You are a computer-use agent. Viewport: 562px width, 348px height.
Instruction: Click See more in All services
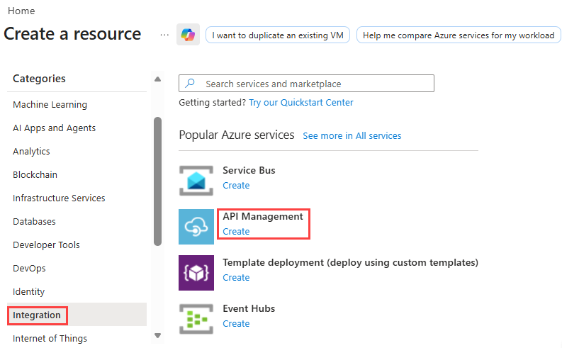click(352, 135)
